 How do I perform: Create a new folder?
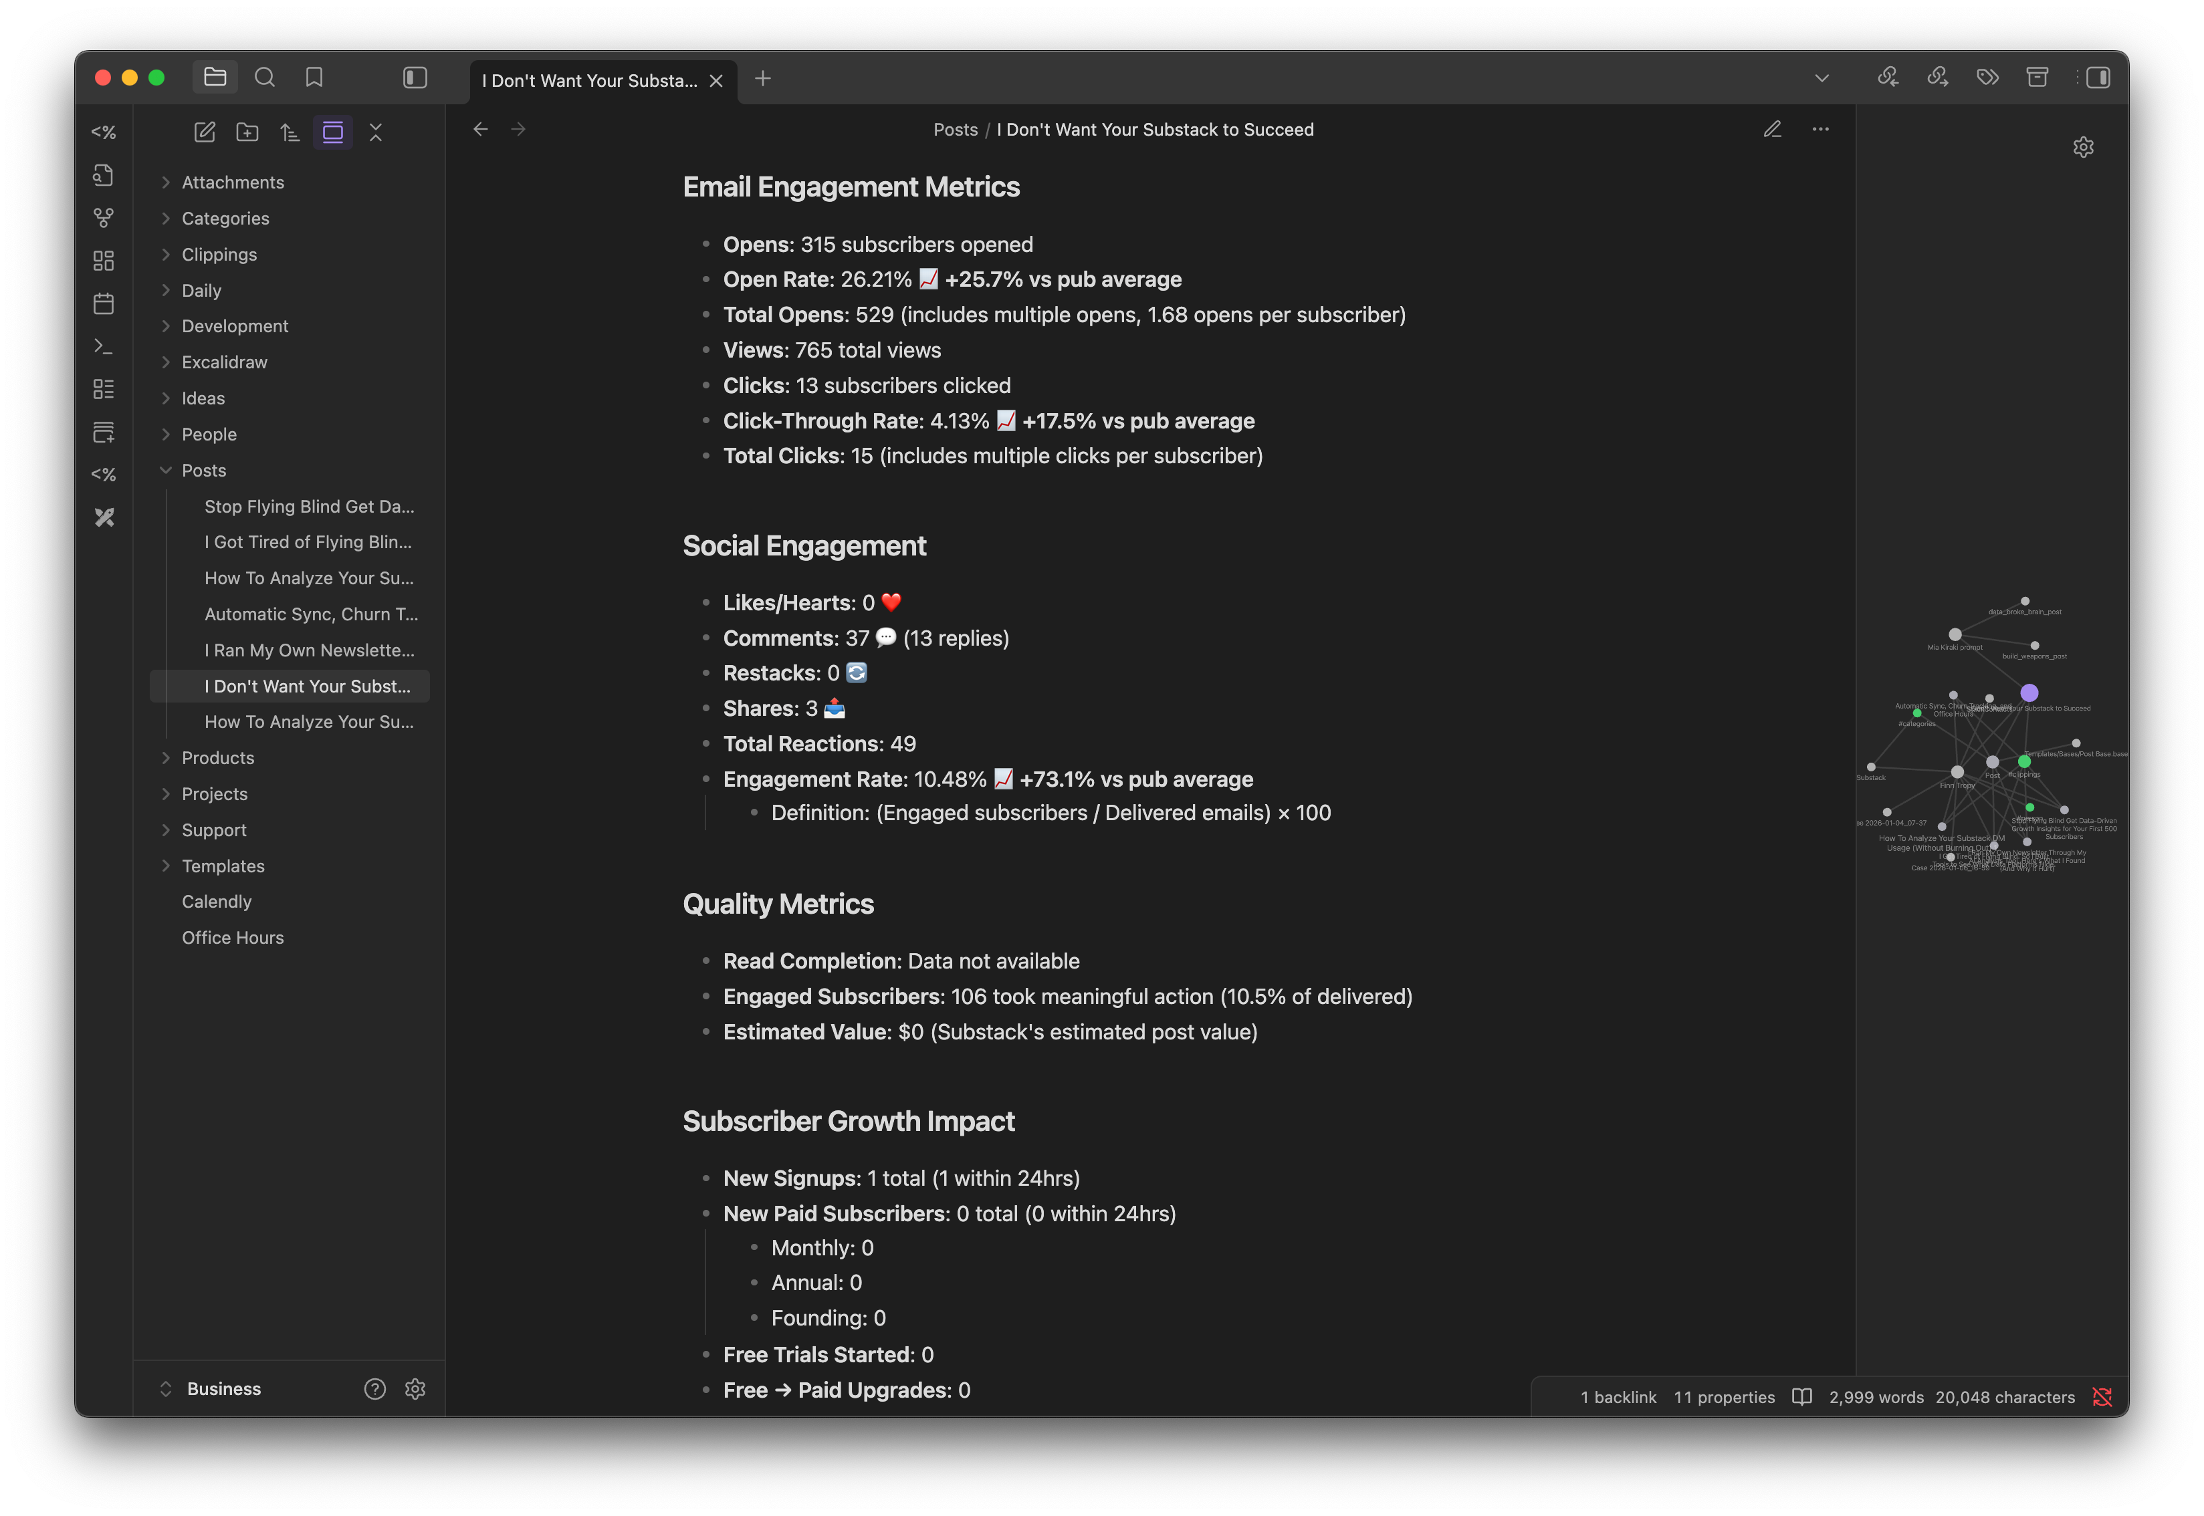(x=247, y=132)
